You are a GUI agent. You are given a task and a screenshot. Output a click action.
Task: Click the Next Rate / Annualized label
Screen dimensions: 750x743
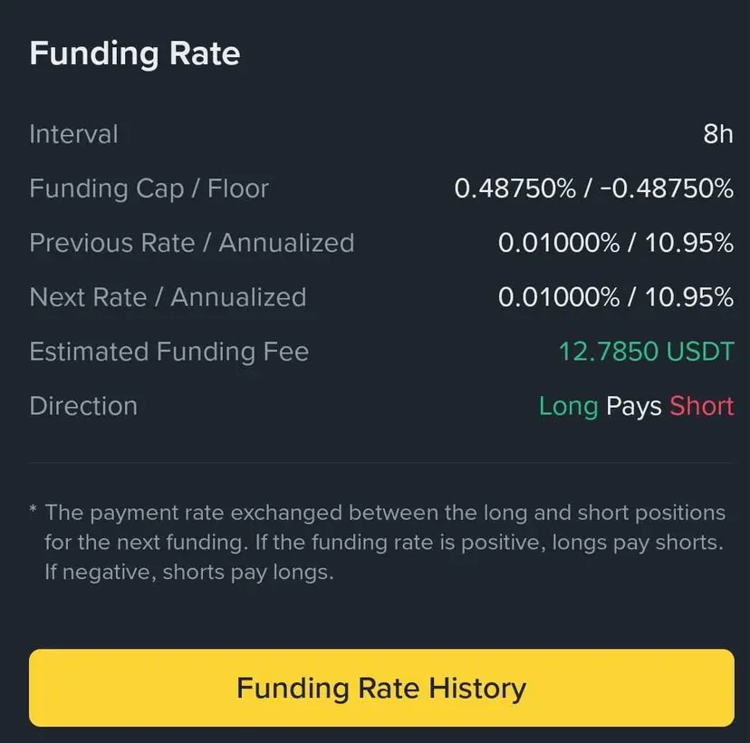coord(168,297)
